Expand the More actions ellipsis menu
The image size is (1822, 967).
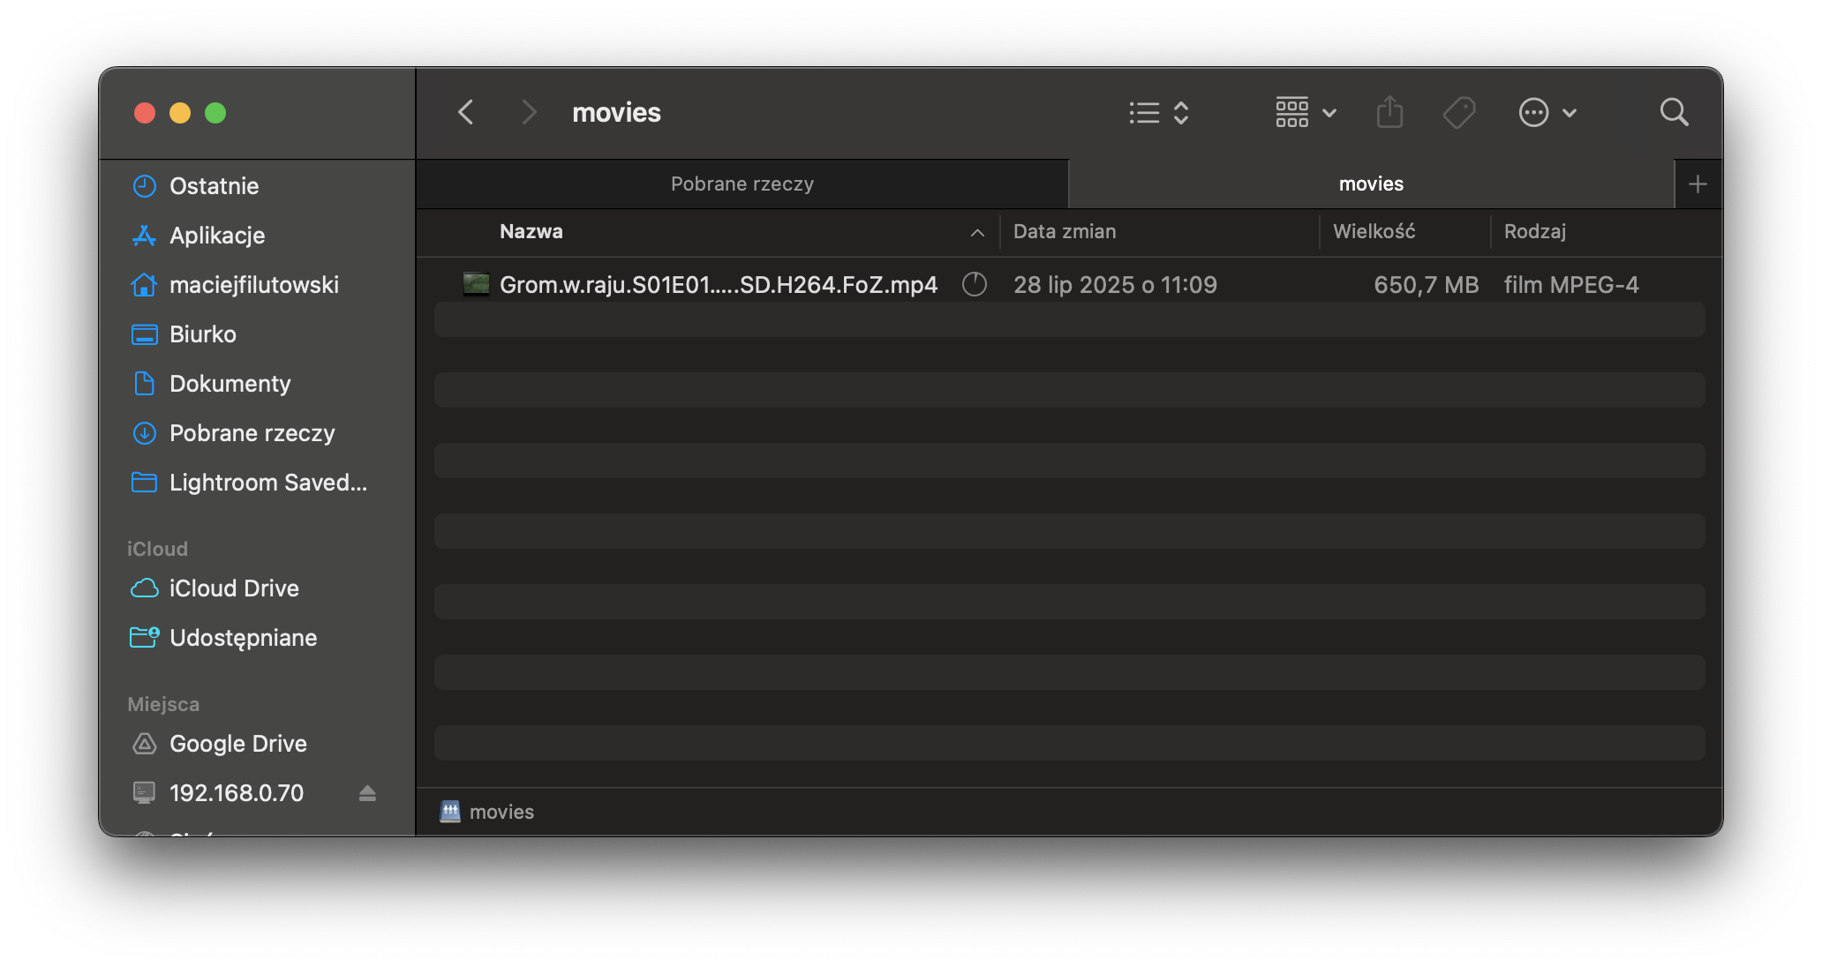coord(1547,113)
